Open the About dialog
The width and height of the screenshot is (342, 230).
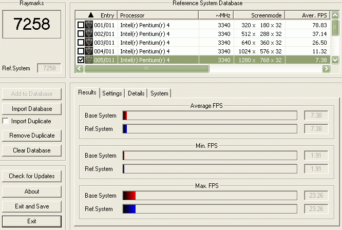click(x=32, y=191)
